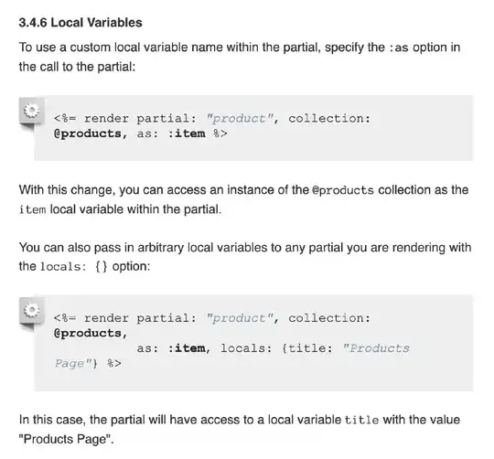Click the Page"} %> line in second code block
Viewport: 494px width, 459px height.
tap(88, 364)
